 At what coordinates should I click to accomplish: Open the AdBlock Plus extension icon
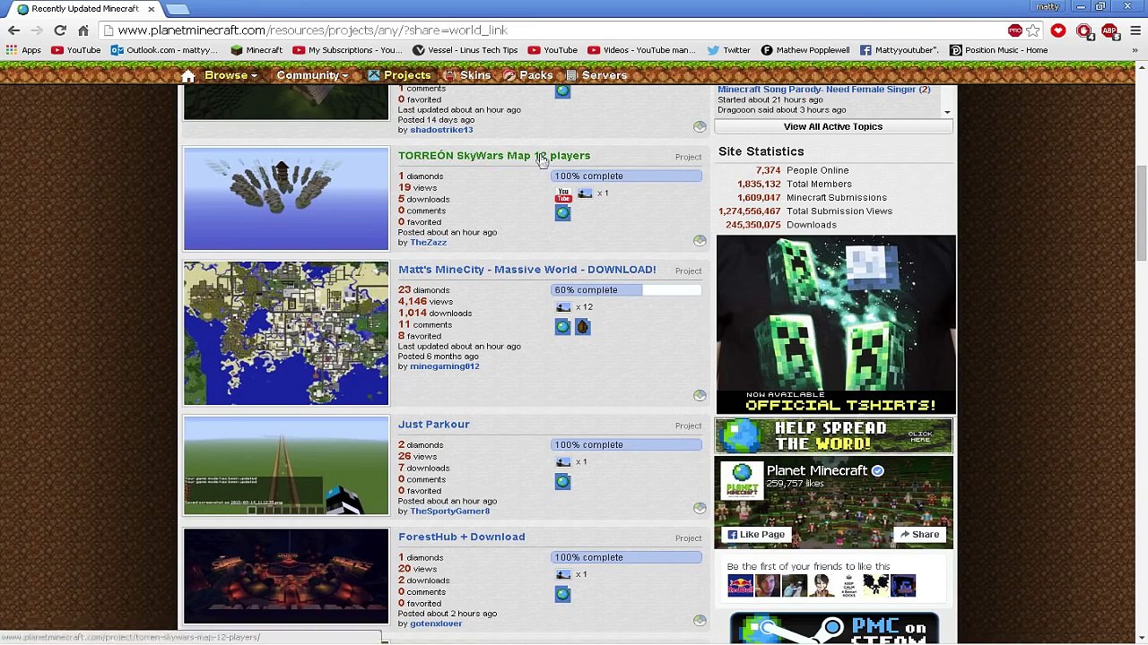point(1109,30)
